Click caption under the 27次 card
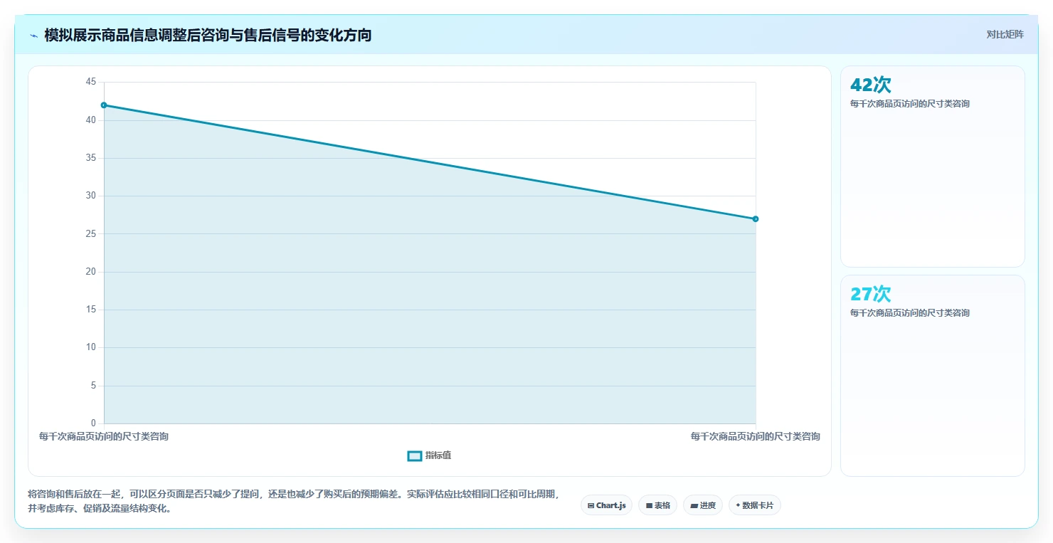Image resolution: width=1053 pixels, height=543 pixels. [910, 313]
